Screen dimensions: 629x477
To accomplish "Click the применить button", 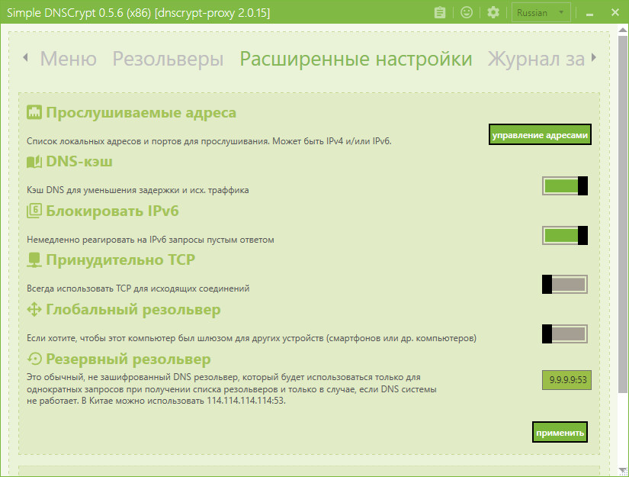I will click(560, 432).
